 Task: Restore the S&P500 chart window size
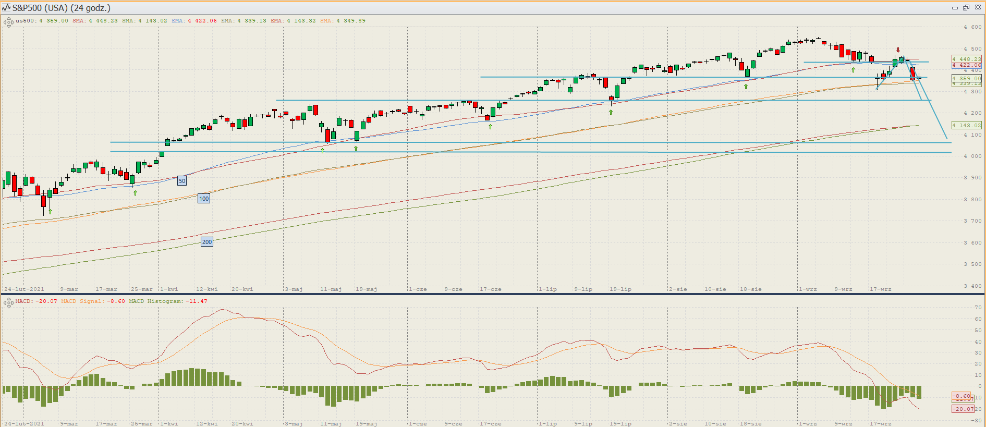966,8
